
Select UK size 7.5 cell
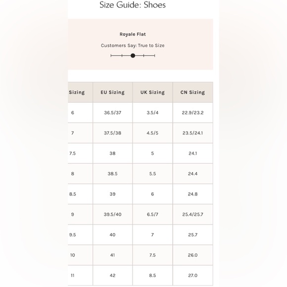(152, 255)
